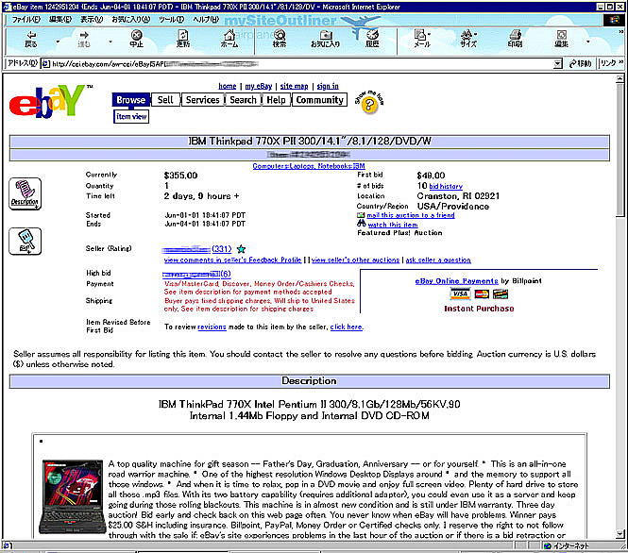This screenshot has height=553, width=628.
Task: Select the eBay Help tab
Action: point(276,100)
